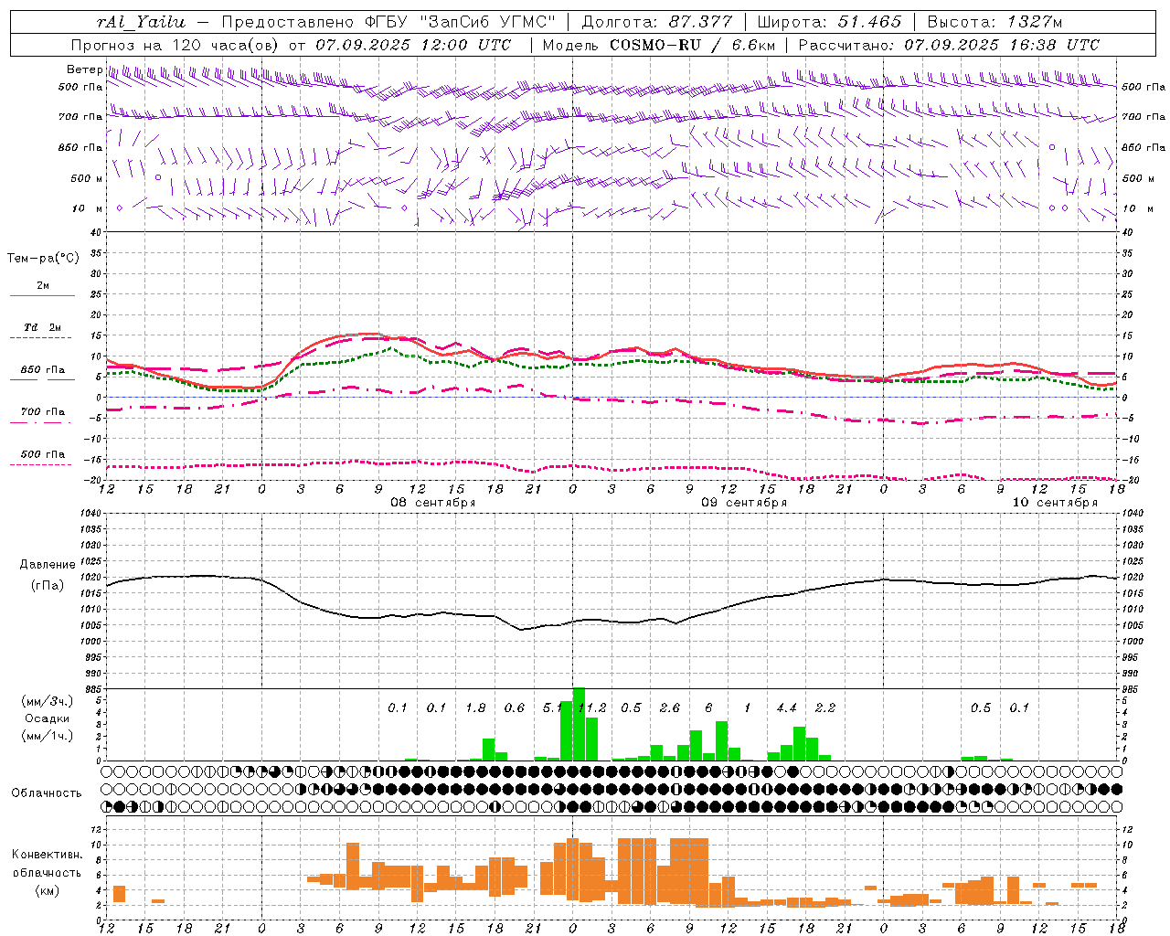The image size is (1170, 936).
Task: Click the 10 сентября date label
Action: [x=1055, y=503]
